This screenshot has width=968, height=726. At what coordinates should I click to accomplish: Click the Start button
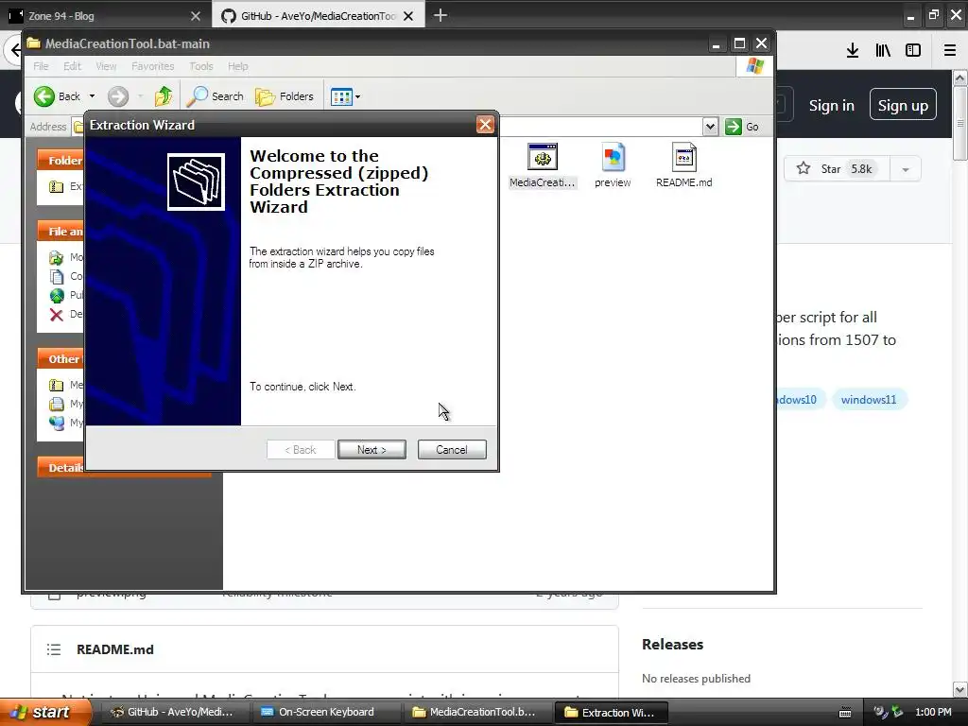click(45, 712)
